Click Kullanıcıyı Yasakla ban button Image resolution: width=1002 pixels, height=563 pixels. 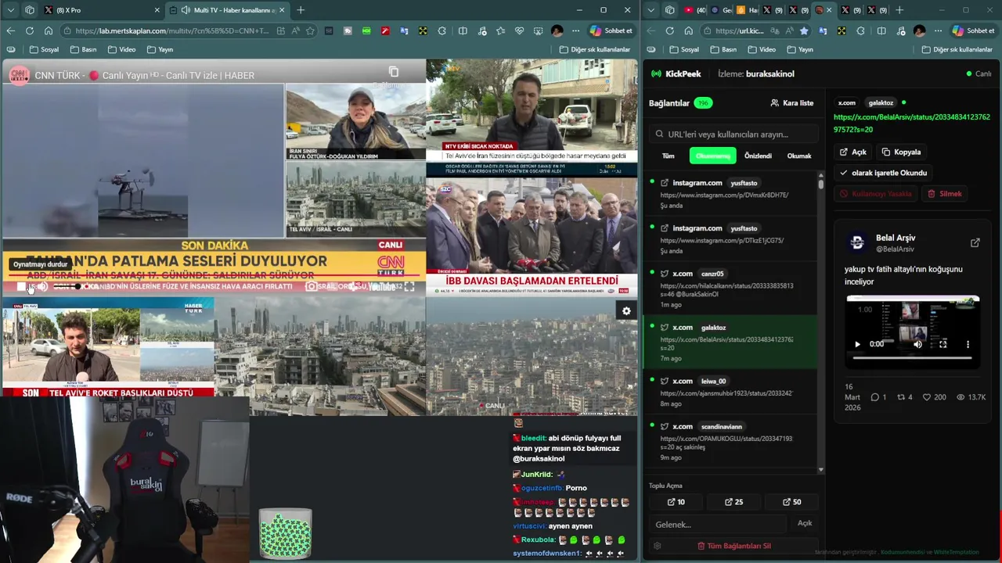875,194
